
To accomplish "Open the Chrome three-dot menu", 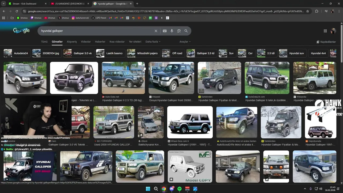I will tap(339, 11).
